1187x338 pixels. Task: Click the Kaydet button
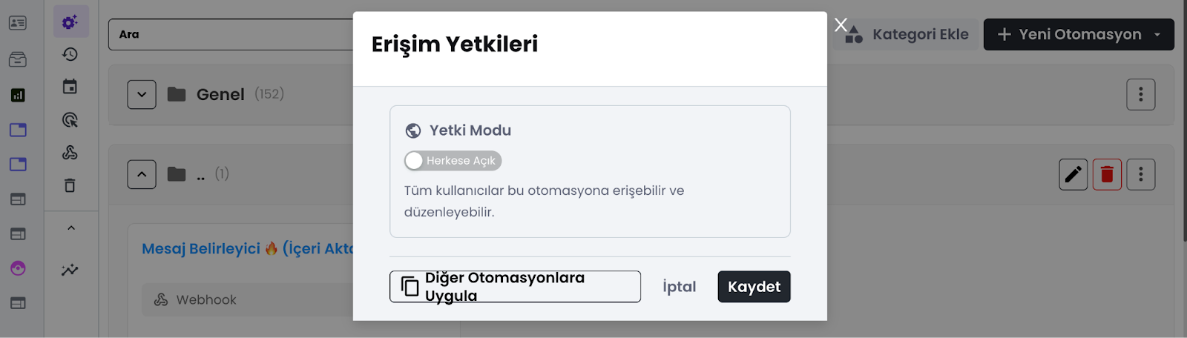point(754,287)
